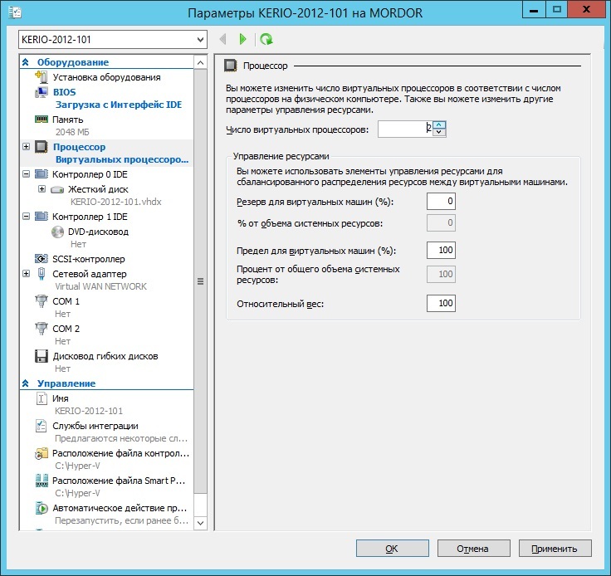Click the green forward navigation arrow

(242, 39)
